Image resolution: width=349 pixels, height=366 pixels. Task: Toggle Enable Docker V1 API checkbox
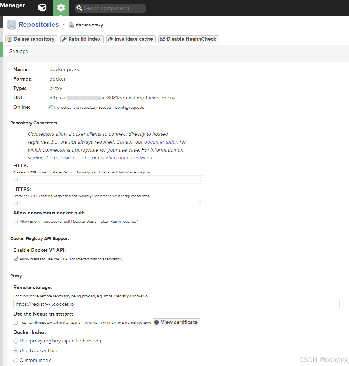16,259
